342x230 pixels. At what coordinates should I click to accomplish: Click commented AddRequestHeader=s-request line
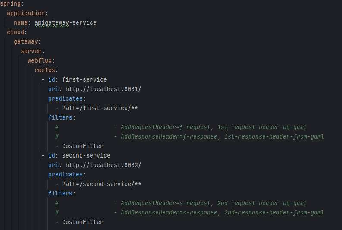point(213,203)
